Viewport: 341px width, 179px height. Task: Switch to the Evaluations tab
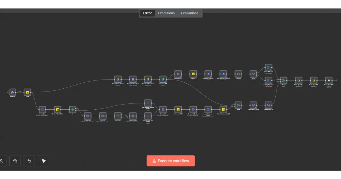(x=190, y=13)
